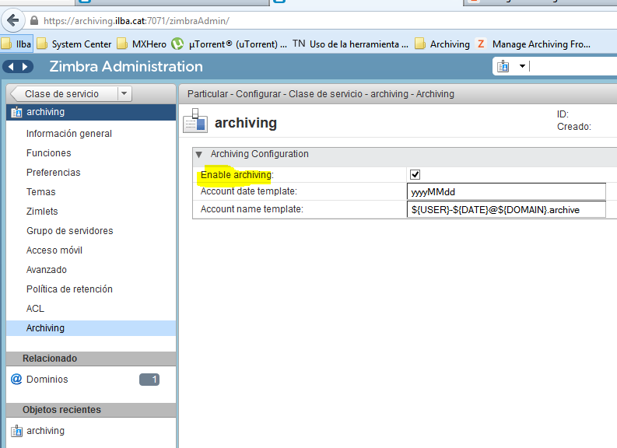Viewport: 617px width, 448px height.
Task: Click the padlock icon in the address bar
Action: coord(34,20)
